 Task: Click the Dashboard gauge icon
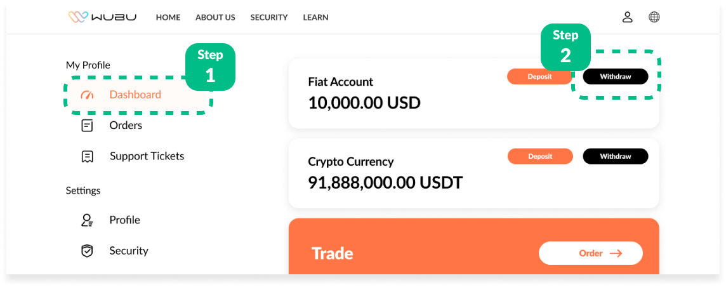[88, 95]
